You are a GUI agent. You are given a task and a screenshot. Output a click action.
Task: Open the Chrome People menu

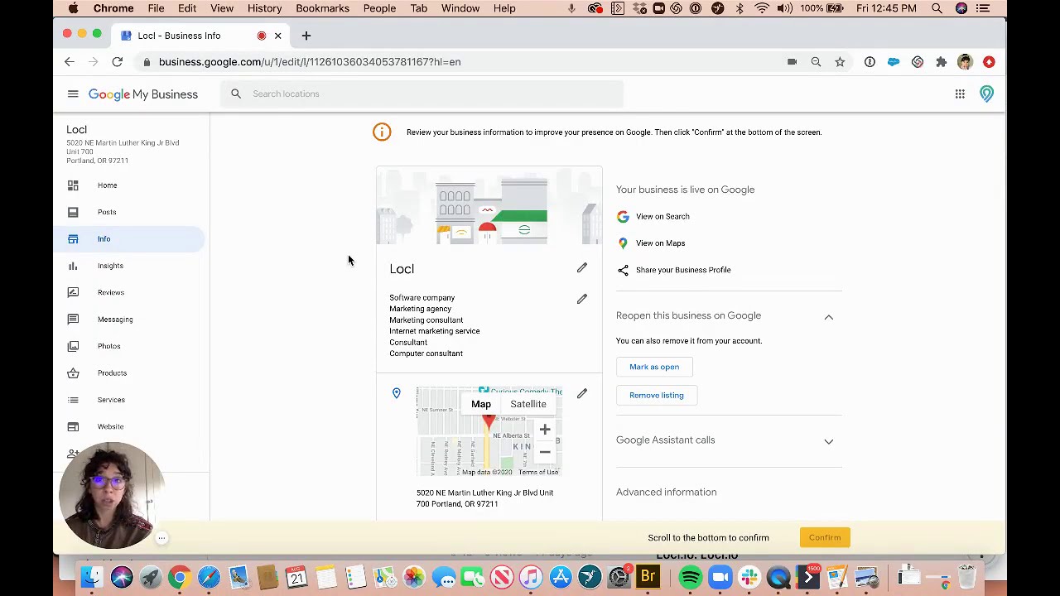pyautogui.click(x=379, y=8)
